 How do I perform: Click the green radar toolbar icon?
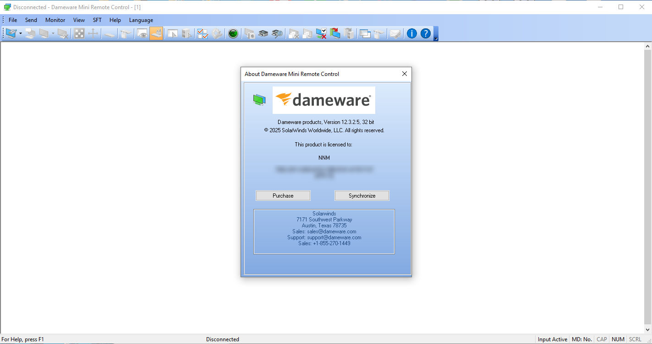(233, 33)
